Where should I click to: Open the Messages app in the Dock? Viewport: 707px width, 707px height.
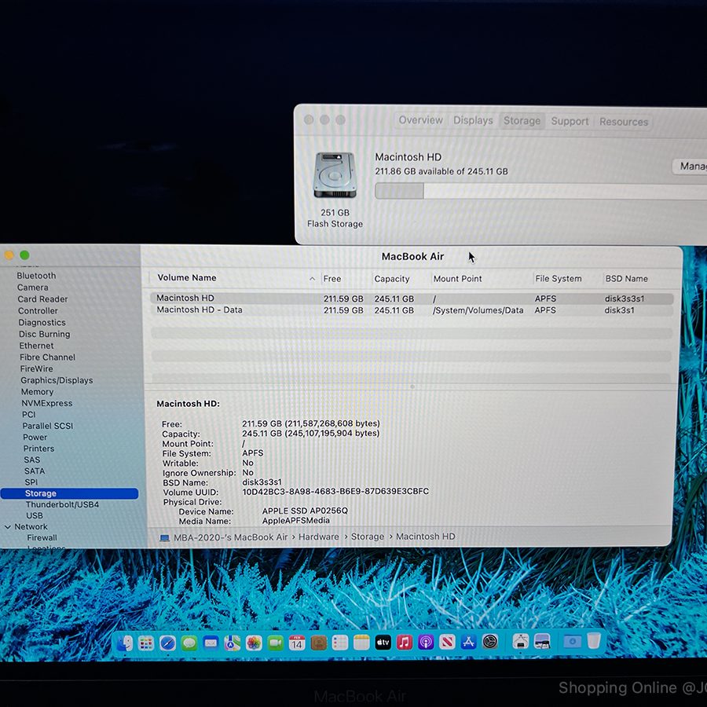[189, 643]
